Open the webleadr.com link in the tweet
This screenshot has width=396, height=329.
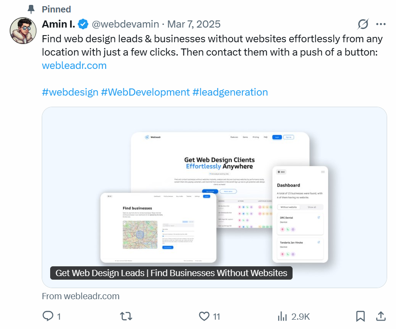(74, 65)
